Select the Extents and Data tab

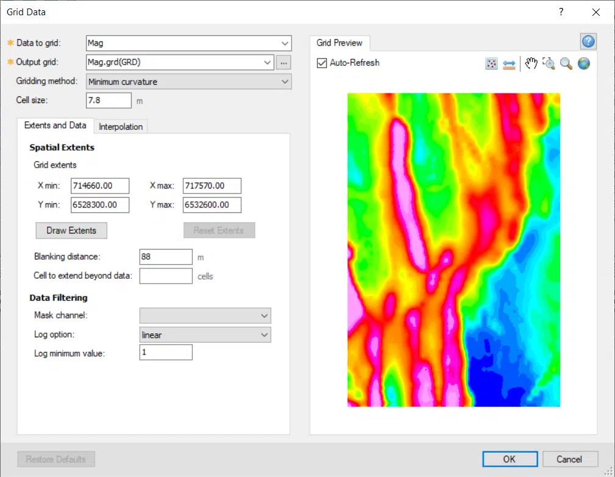click(55, 126)
